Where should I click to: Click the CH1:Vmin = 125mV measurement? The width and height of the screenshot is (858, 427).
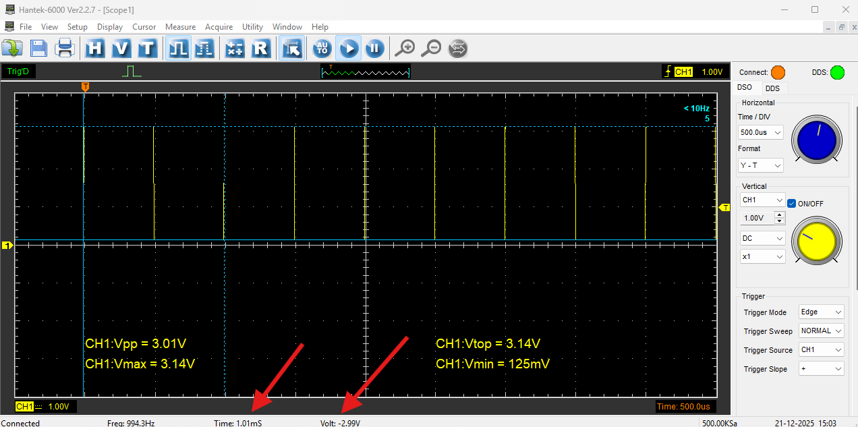[x=493, y=364]
